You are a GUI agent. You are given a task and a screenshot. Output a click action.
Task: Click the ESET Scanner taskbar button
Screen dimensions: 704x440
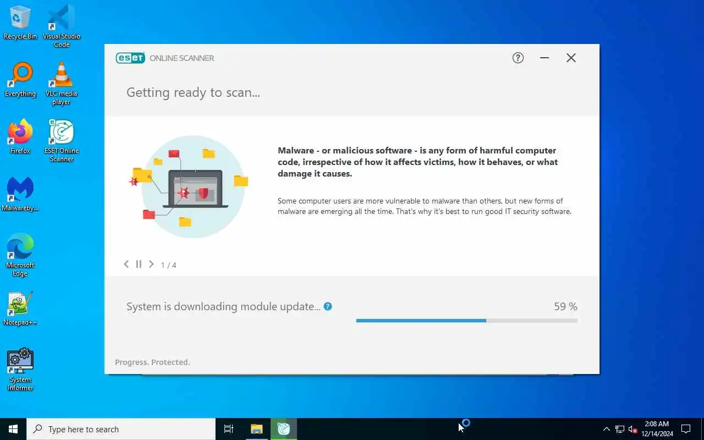284,429
